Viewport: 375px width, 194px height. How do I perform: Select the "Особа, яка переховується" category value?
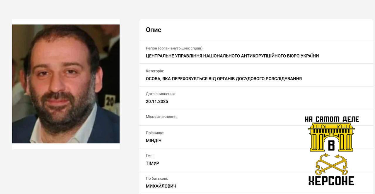[x=224, y=79]
